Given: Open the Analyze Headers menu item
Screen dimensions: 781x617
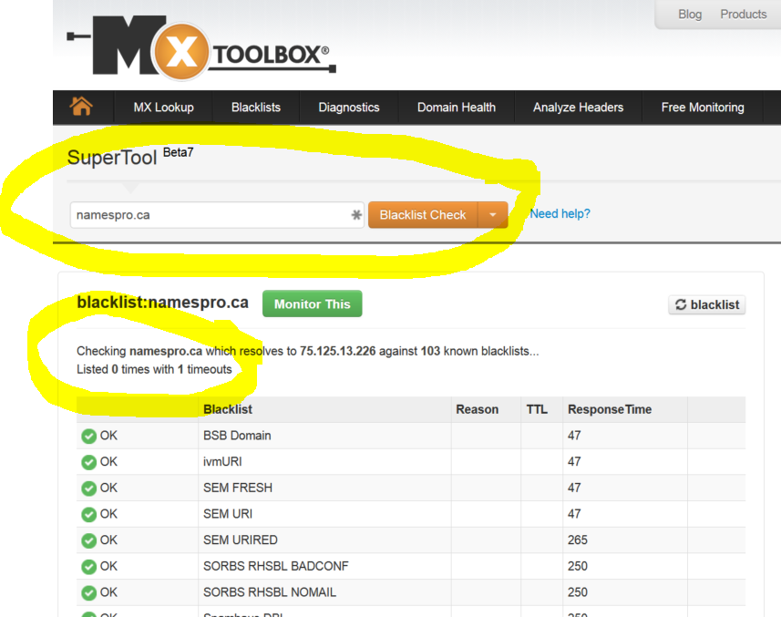Looking at the screenshot, I should tap(579, 107).
